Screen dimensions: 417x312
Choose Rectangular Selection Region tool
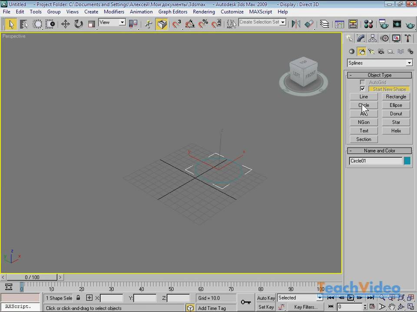pyautogui.click(x=37, y=24)
